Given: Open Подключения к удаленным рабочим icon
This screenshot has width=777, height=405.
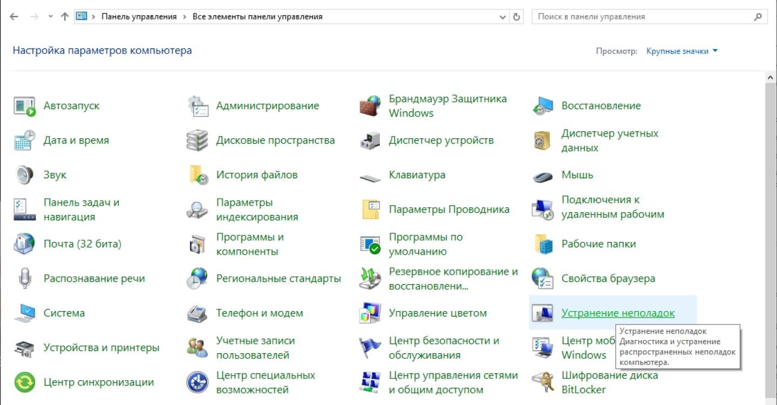Looking at the screenshot, I should (543, 210).
